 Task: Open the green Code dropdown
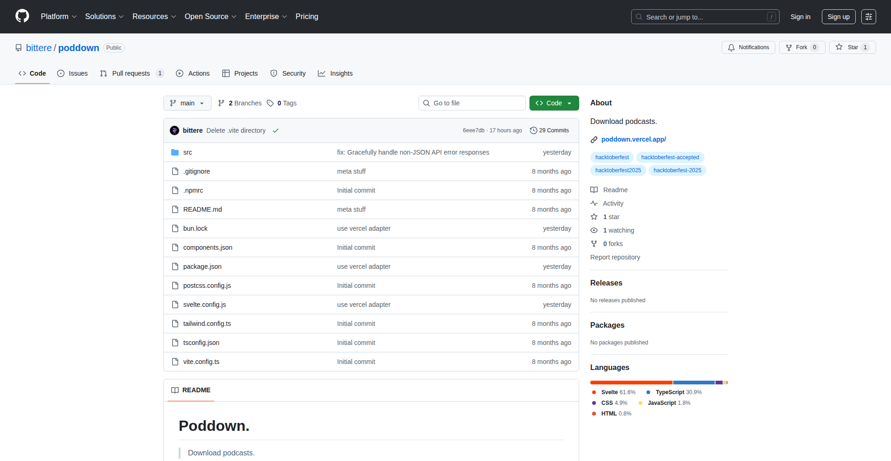(554, 103)
